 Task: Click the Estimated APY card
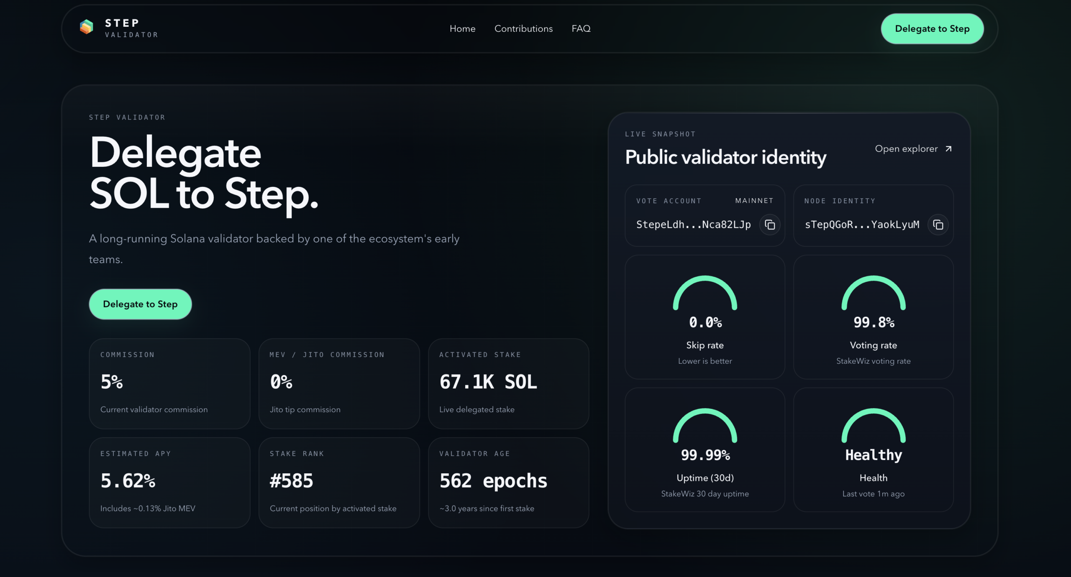point(169,482)
